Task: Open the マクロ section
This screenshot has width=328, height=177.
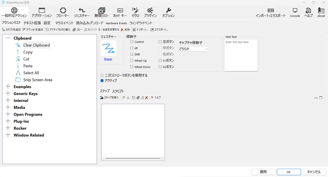Action: (x=135, y=12)
